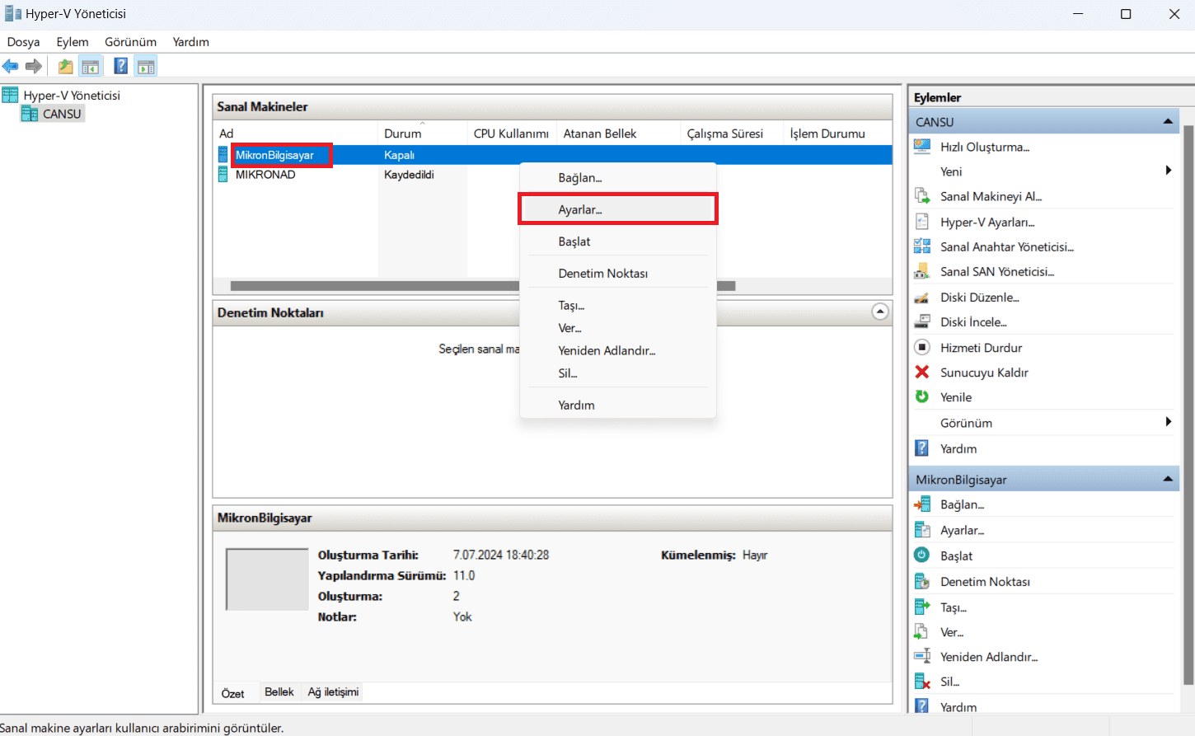Click the MIKRONAD virtual machine icon
The height and width of the screenshot is (736, 1195).
tap(223, 175)
